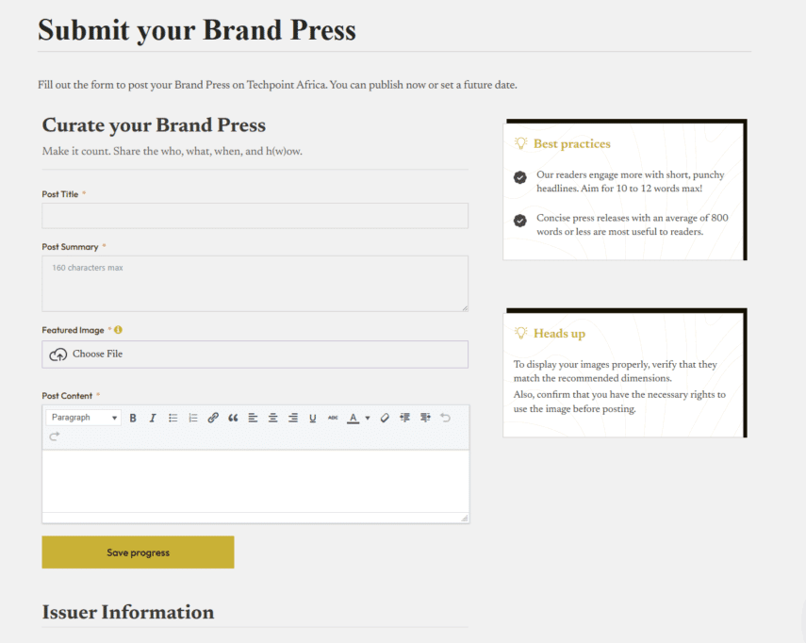Click the clear formatting eraser icon
The image size is (806, 643).
pos(384,418)
